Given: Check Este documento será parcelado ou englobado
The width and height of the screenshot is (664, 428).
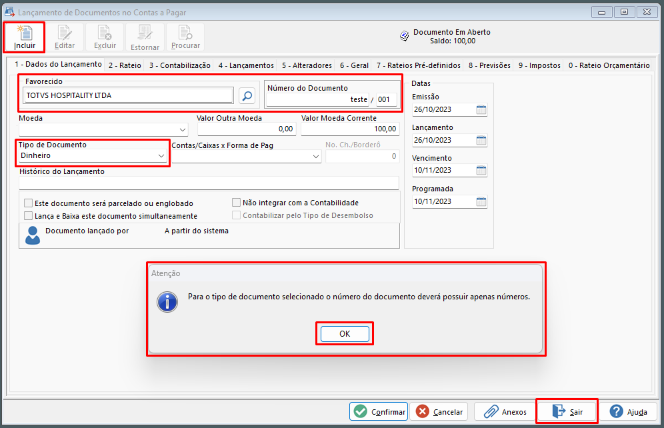Looking at the screenshot, I should tap(29, 203).
